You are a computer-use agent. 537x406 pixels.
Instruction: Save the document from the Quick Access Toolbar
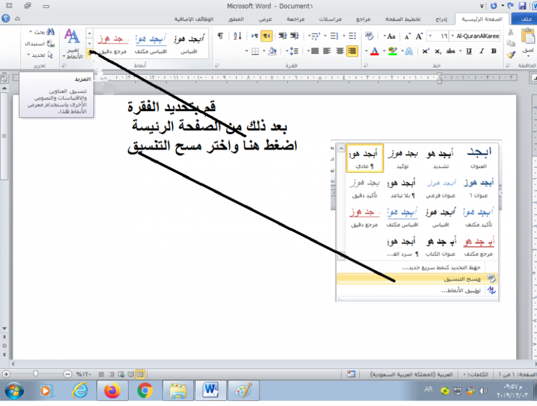[522, 6]
